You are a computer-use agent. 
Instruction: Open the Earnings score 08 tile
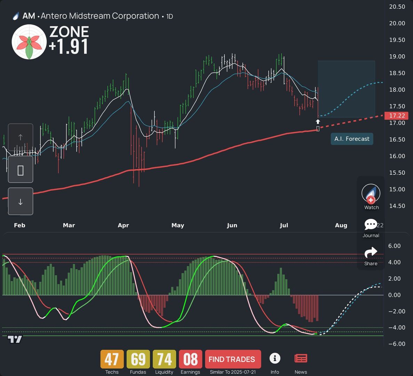[x=190, y=359]
